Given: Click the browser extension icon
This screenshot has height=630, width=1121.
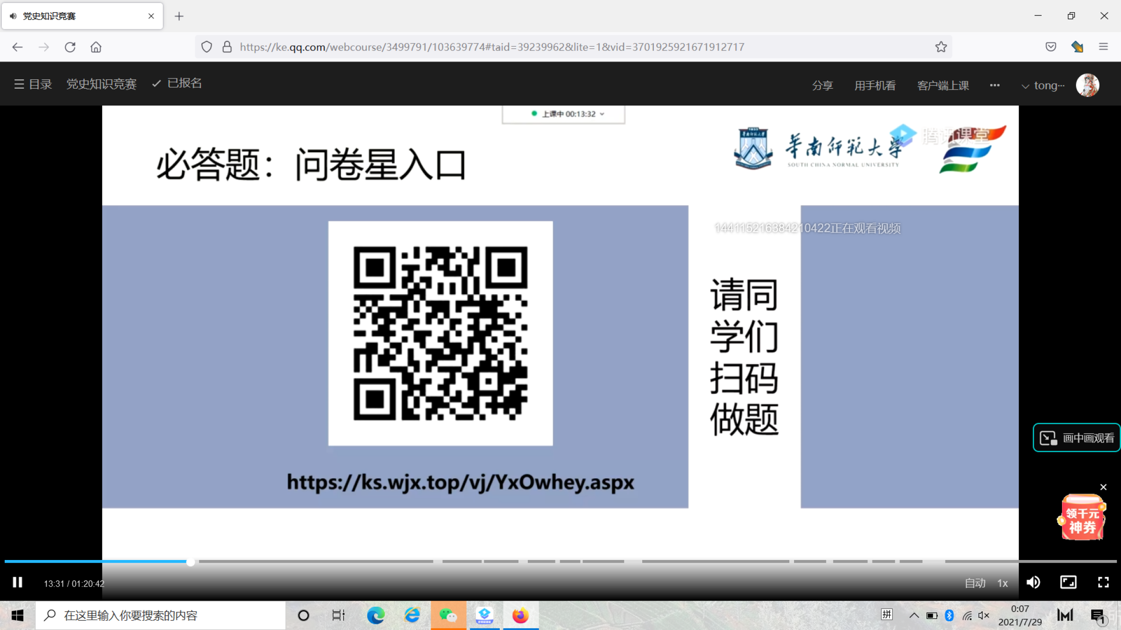Looking at the screenshot, I should tap(1077, 47).
